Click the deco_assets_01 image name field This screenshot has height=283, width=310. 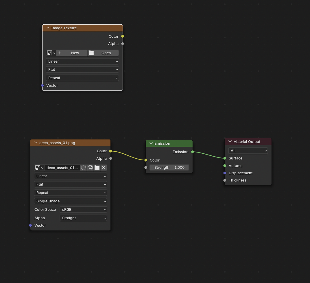[x=62, y=168]
